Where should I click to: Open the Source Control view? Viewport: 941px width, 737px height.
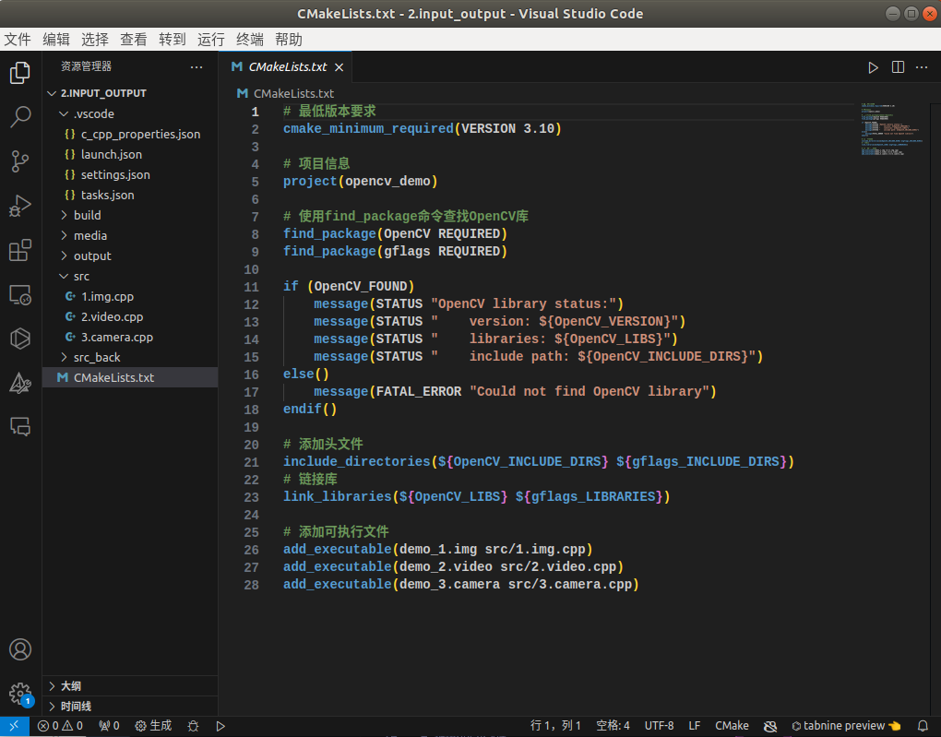point(20,161)
